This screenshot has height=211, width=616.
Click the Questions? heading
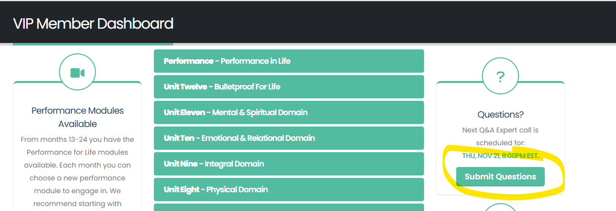click(500, 115)
